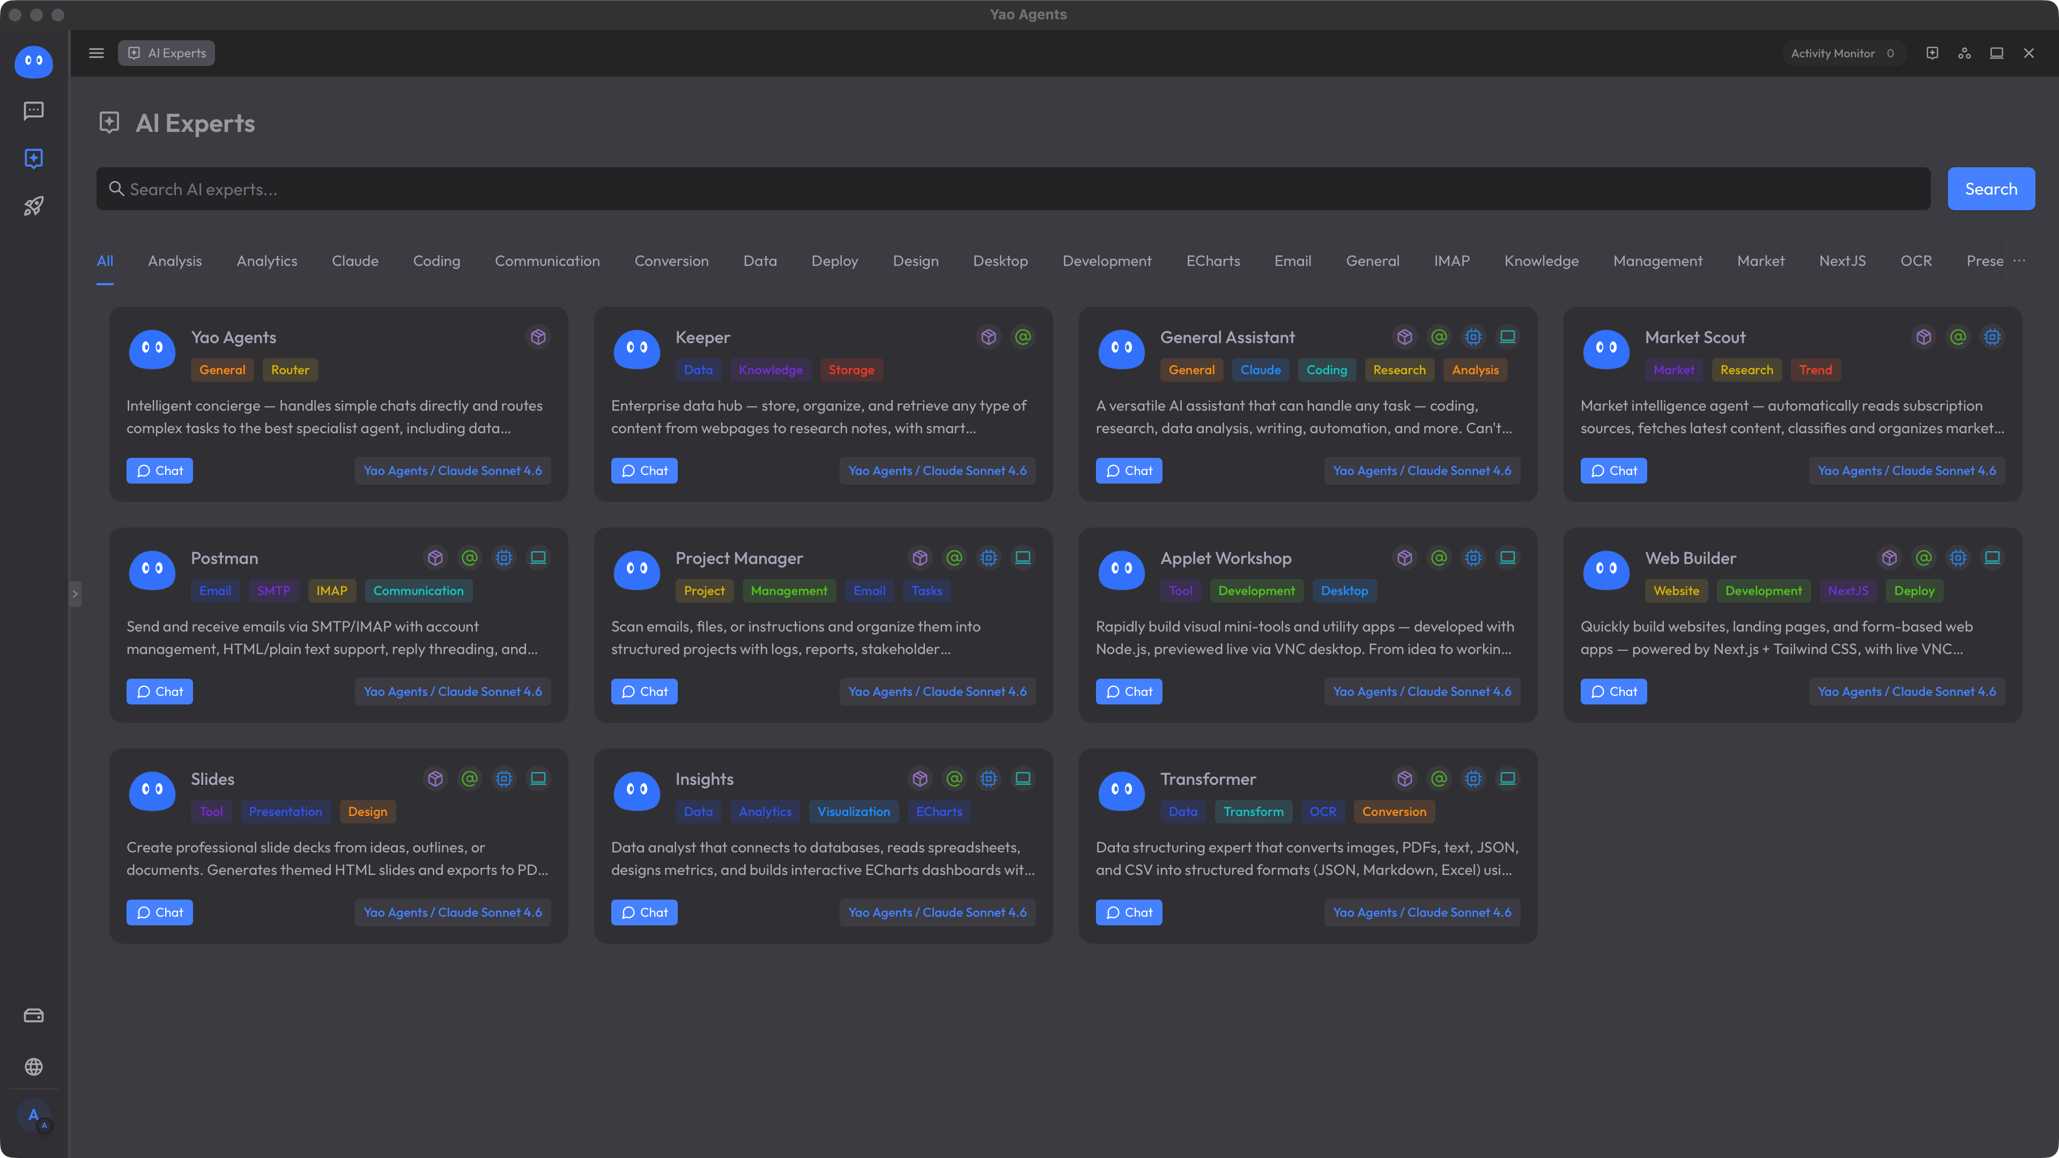Switch to the ECharts category tab
This screenshot has width=2059, height=1158.
click(x=1212, y=261)
